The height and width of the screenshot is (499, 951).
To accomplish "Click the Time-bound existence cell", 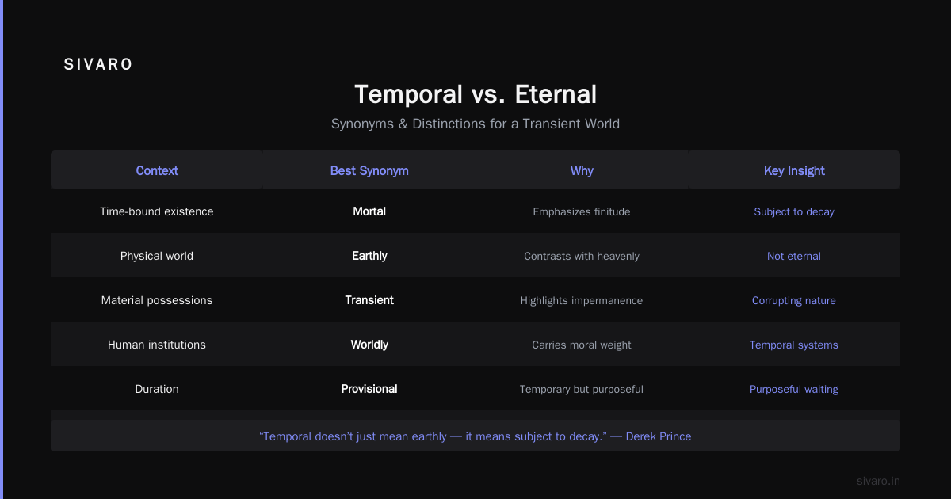I will coord(157,211).
